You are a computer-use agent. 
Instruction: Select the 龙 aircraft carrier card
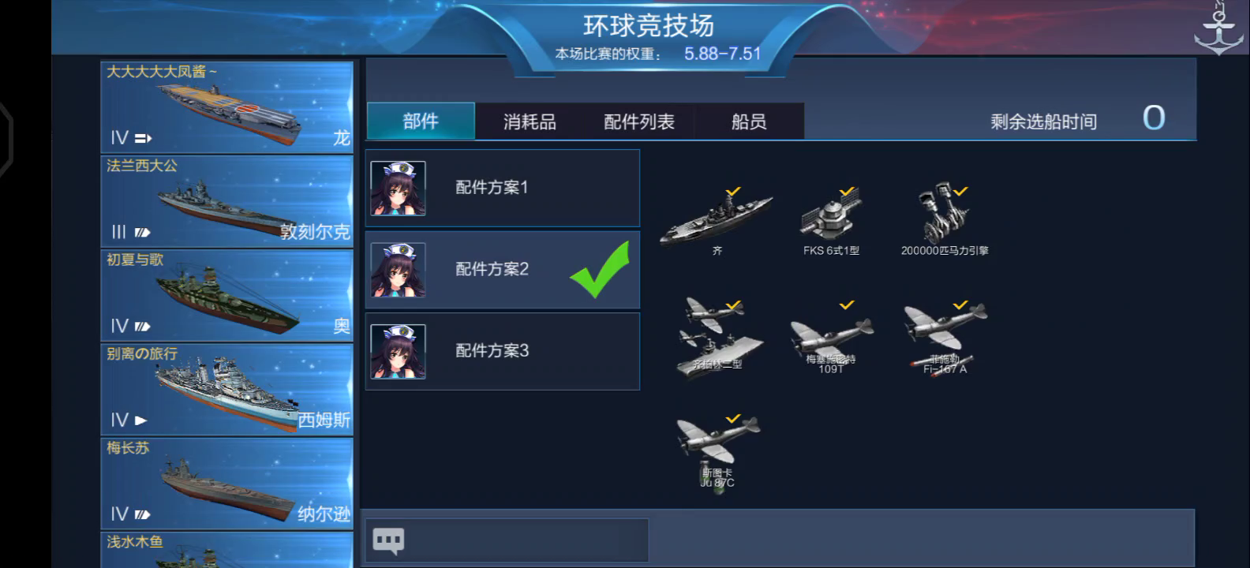pyautogui.click(x=226, y=106)
